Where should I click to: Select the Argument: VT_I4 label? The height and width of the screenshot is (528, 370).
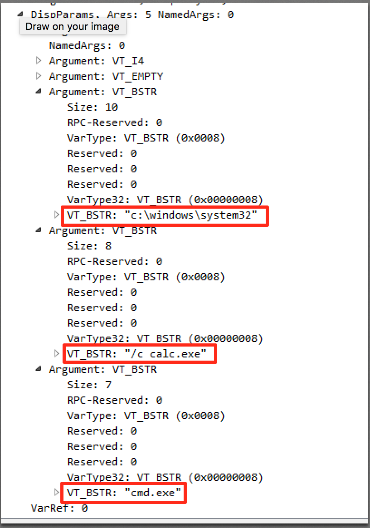(x=97, y=61)
